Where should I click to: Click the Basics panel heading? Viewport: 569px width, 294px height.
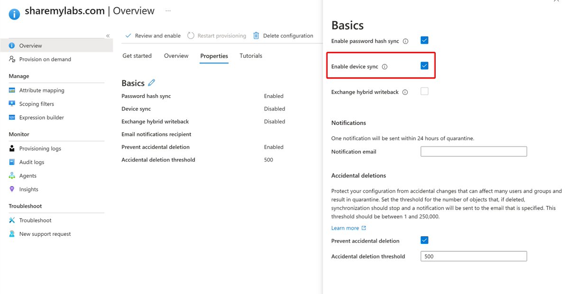click(348, 25)
